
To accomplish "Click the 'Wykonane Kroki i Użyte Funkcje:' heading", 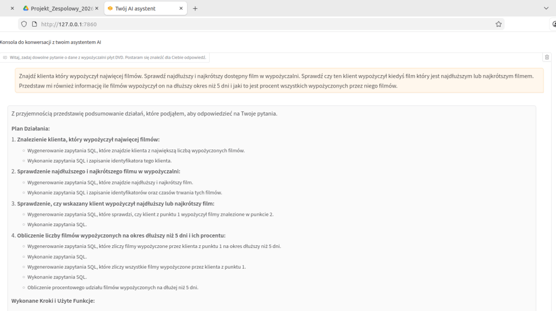I will pyautogui.click(x=53, y=301).
